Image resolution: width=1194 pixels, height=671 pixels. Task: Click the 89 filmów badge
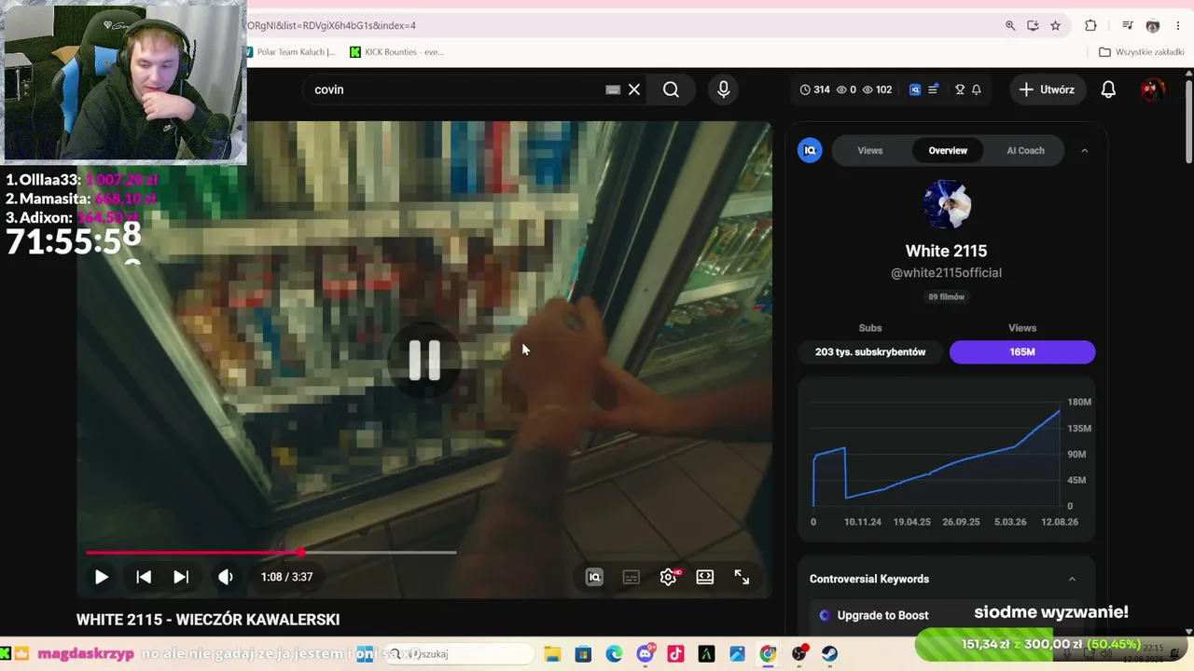click(x=946, y=296)
